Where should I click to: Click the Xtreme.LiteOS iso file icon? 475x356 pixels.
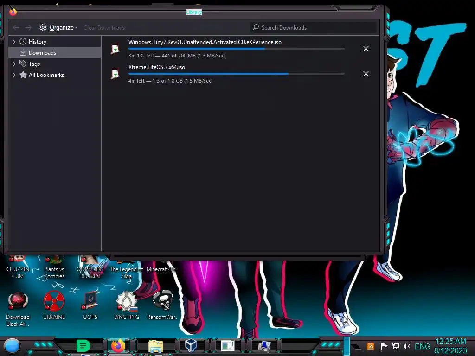click(x=115, y=74)
